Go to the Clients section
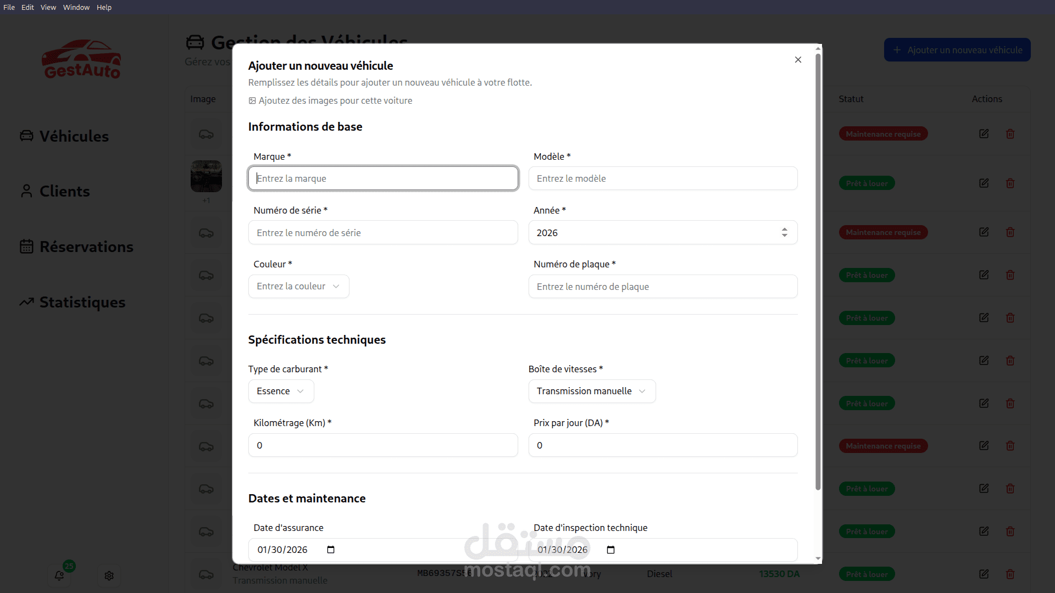 coord(64,191)
